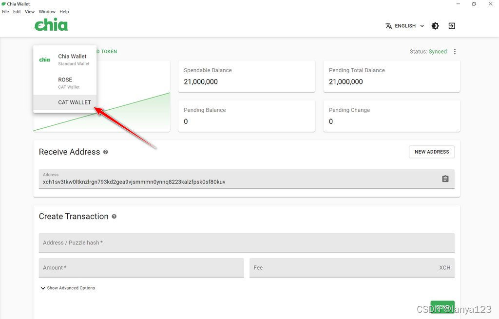
Task: Copy the receive address with clipboard icon
Action: pyautogui.click(x=445, y=179)
